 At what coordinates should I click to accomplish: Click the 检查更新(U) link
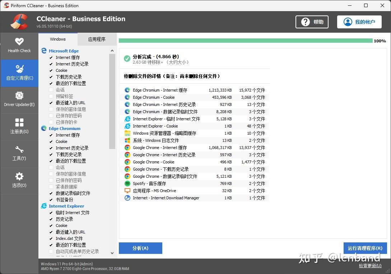370,266
